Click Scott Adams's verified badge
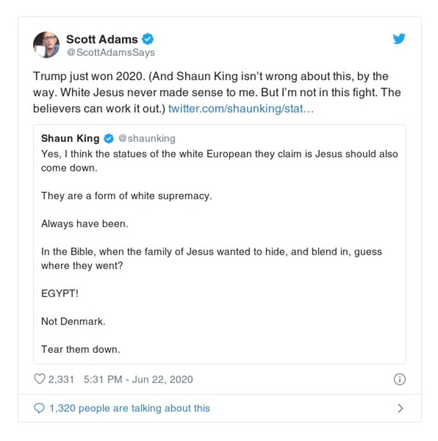The width and height of the screenshot is (438, 441). pyautogui.click(x=147, y=39)
